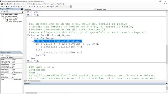This screenshot has height=94, width=168.
Task: Click the 'End If' code line
Action: [40, 55]
